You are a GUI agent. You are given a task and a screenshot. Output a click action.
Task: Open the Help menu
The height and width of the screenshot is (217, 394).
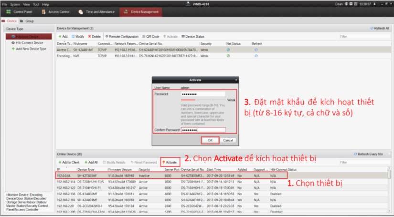[x=45, y=4]
